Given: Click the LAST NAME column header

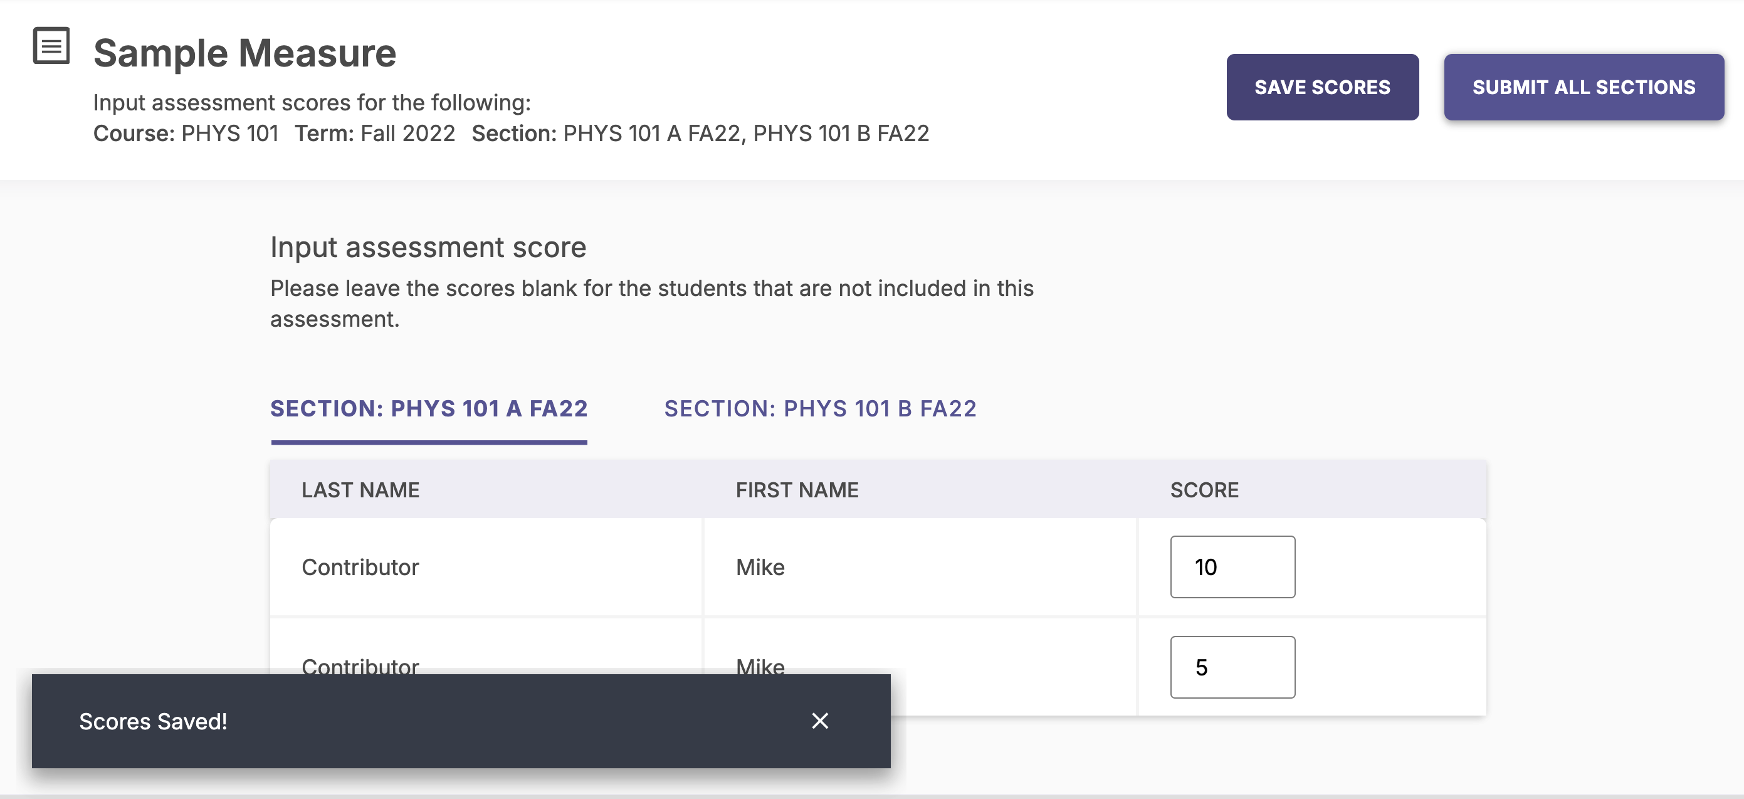Looking at the screenshot, I should (361, 490).
